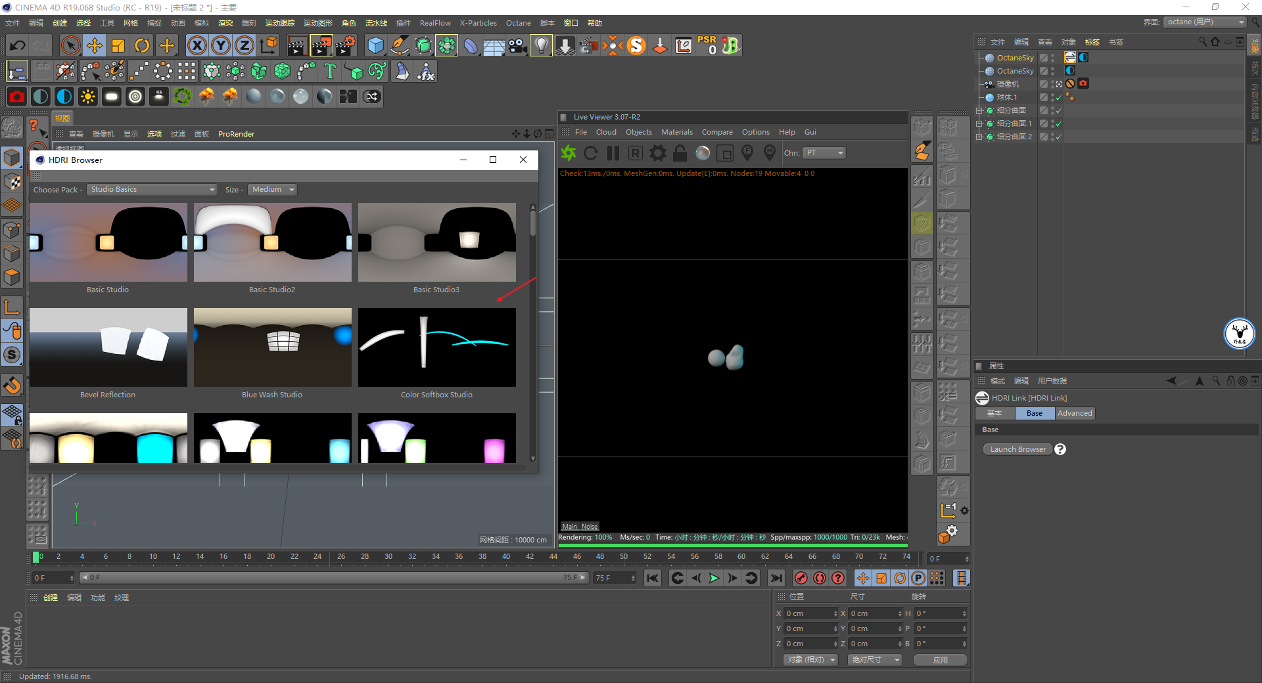Click the fx effector icon
Image resolution: width=1262 pixels, height=683 pixels.
tap(426, 71)
